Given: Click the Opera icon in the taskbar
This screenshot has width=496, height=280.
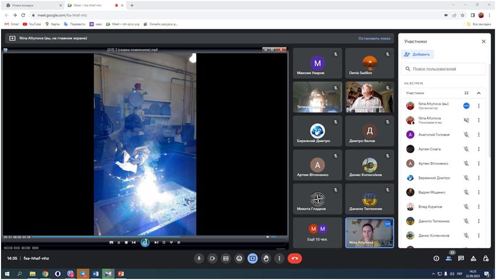Looking at the screenshot, I should [x=57, y=274].
